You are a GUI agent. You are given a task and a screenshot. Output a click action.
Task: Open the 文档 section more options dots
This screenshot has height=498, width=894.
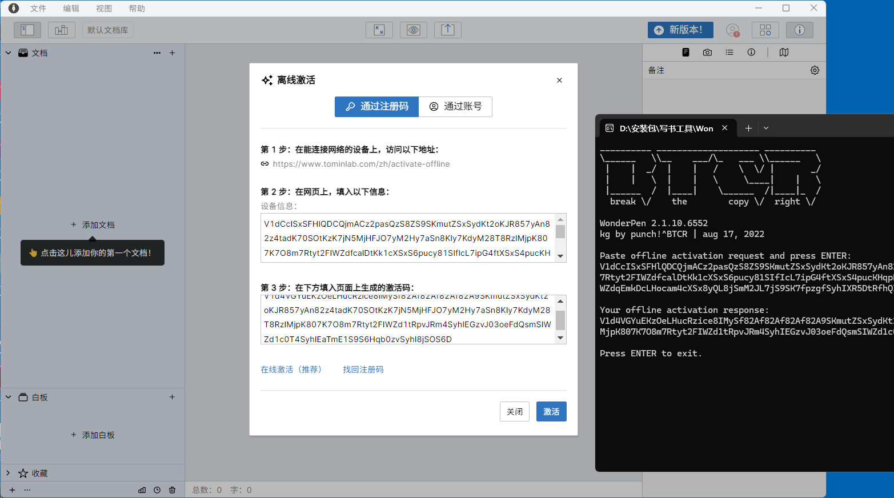(157, 53)
